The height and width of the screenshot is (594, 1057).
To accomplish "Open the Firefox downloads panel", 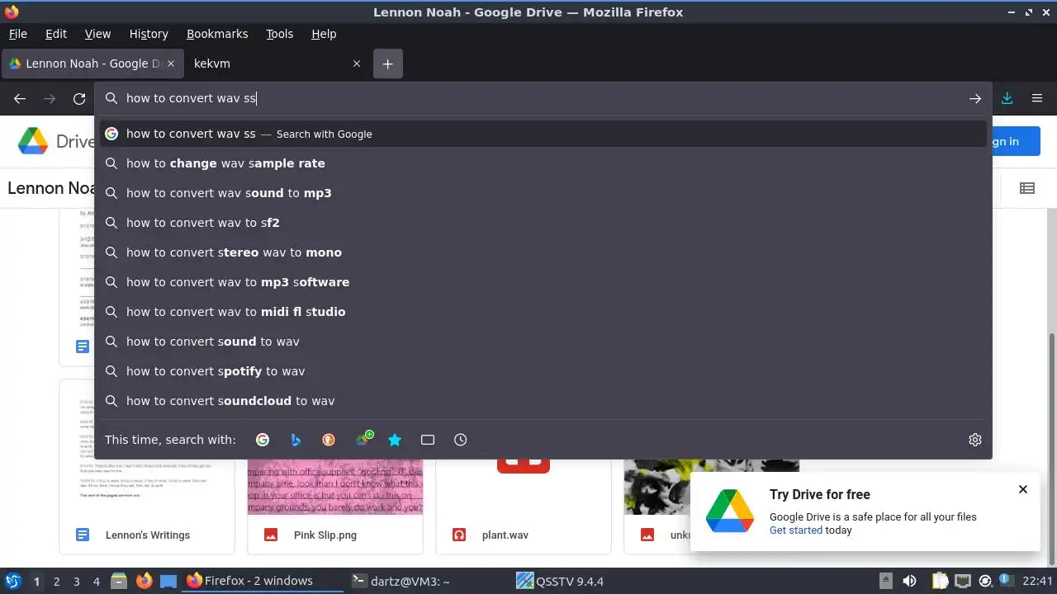I will point(1007,98).
